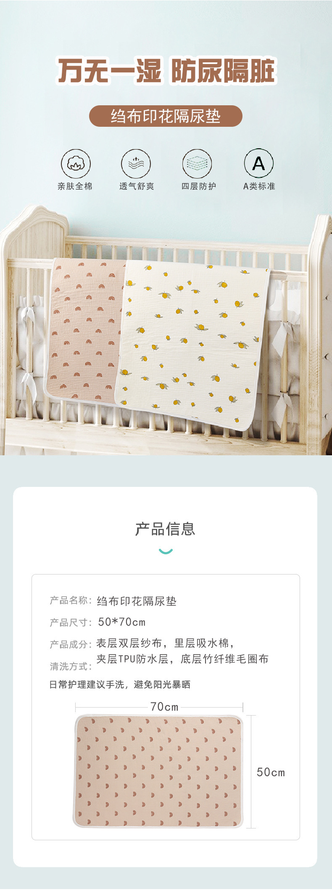332x895 pixels.
Task: Click the teal smile mark below 产品信息
Action: pyautogui.click(x=166, y=551)
